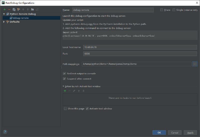Expand the Defaults tree node
Screen dimensions: 200x137
[4, 22]
